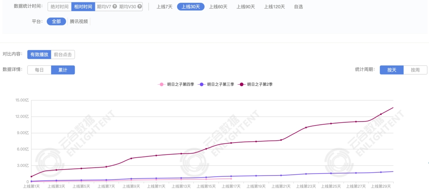429x191 pixels.
Task: Choose 自选 custom range
Action: (298, 7)
